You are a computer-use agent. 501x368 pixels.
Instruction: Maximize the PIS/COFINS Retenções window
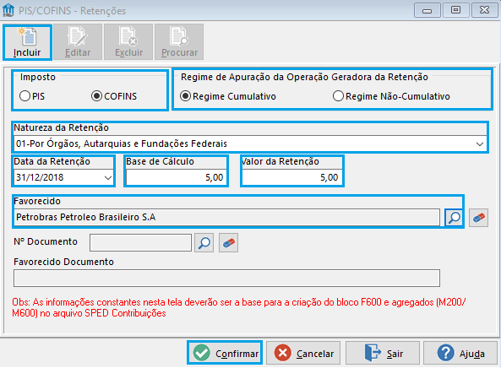point(455,10)
